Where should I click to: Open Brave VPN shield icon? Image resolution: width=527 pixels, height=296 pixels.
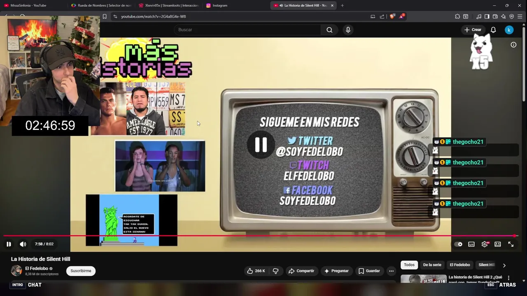click(x=512, y=16)
